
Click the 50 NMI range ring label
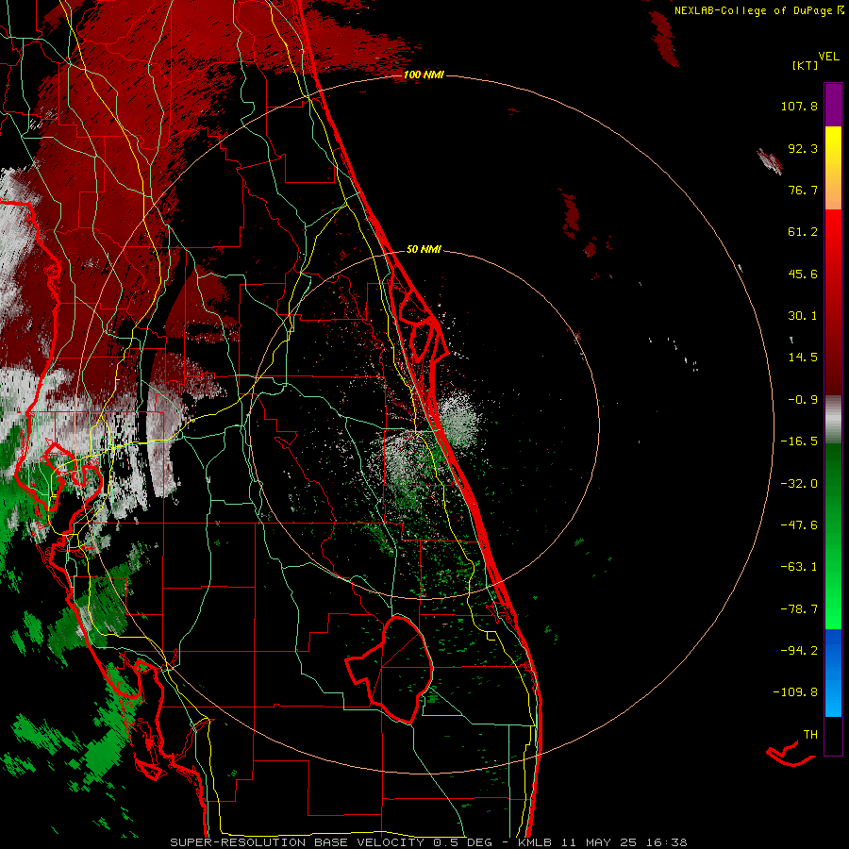424,250
